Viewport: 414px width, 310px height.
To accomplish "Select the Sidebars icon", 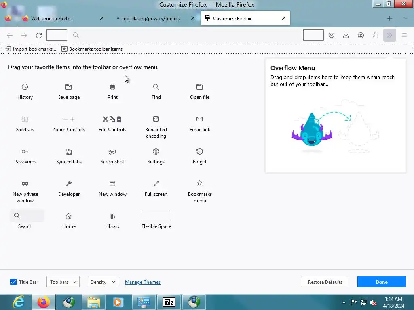I will coord(25,119).
